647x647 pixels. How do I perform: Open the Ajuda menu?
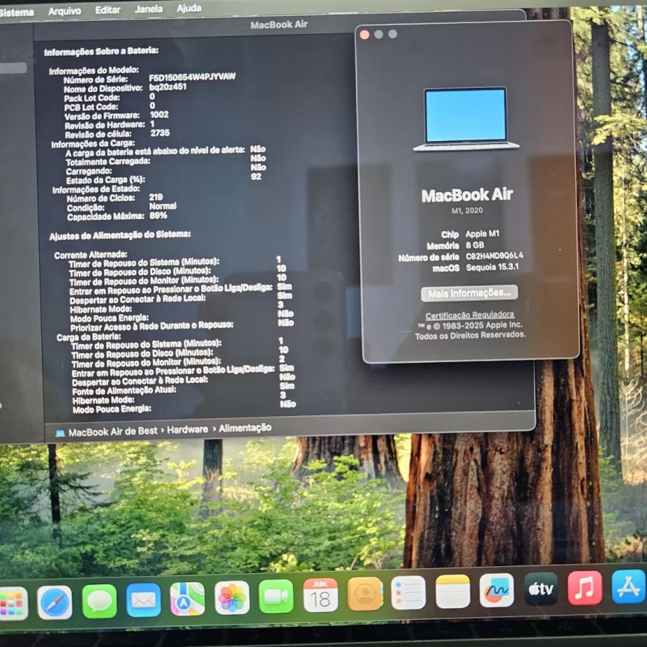click(189, 8)
